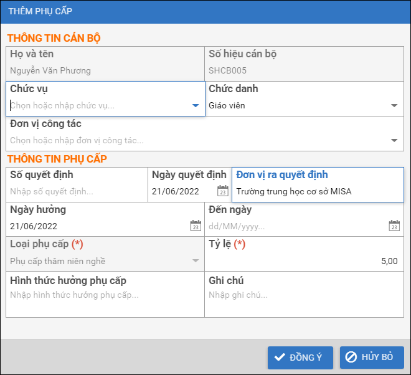Image resolution: width=411 pixels, height=375 pixels.
Task: Expand the Chức vụ dropdown arrow
Action: coord(196,106)
